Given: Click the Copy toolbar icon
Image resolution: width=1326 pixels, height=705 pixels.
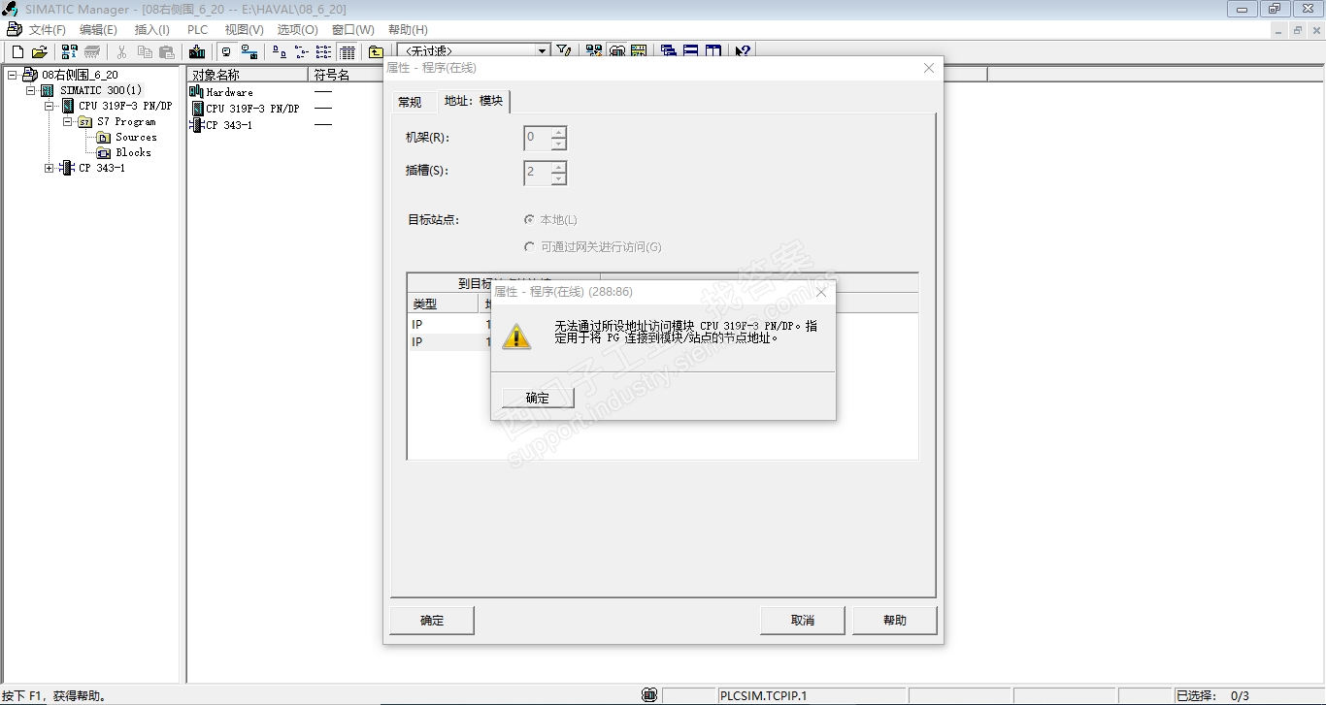Looking at the screenshot, I should pyautogui.click(x=145, y=51).
